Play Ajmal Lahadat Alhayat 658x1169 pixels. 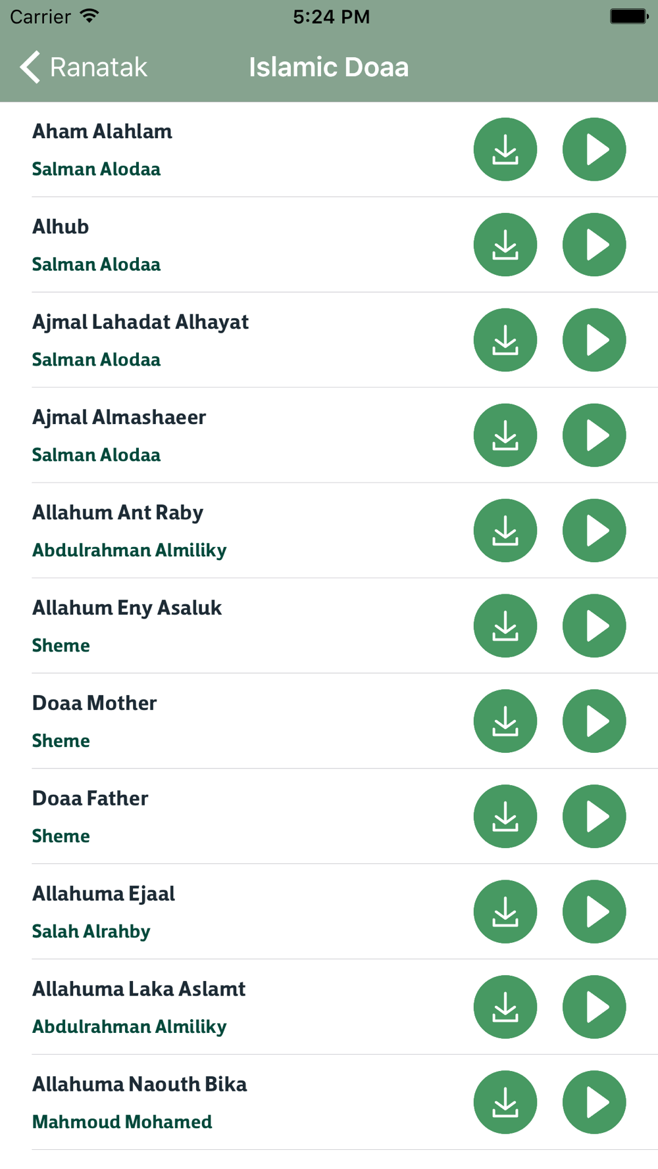tap(594, 340)
